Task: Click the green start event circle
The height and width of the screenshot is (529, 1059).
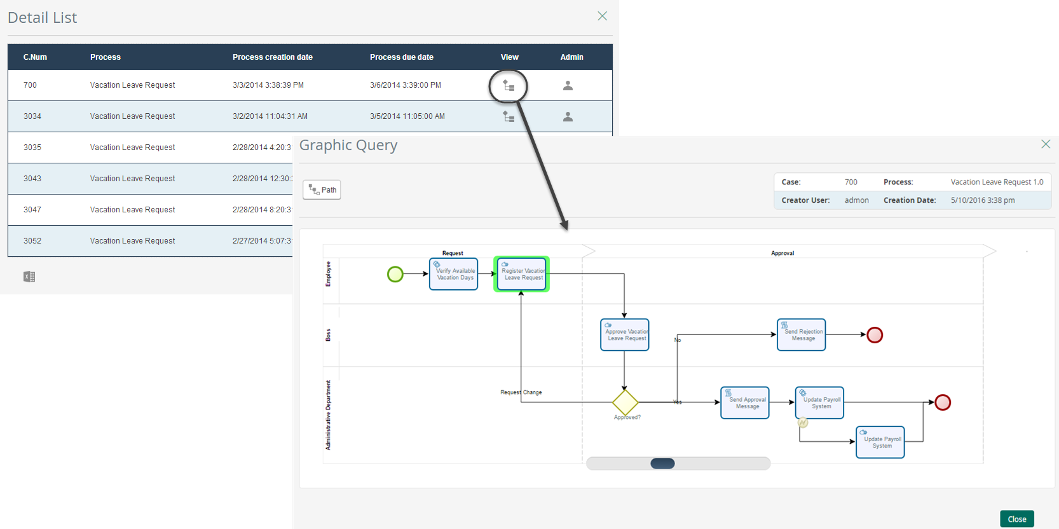Action: (395, 274)
